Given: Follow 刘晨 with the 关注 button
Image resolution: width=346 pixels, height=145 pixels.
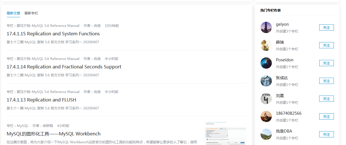Looking at the screenshot, I should tap(326, 99).
